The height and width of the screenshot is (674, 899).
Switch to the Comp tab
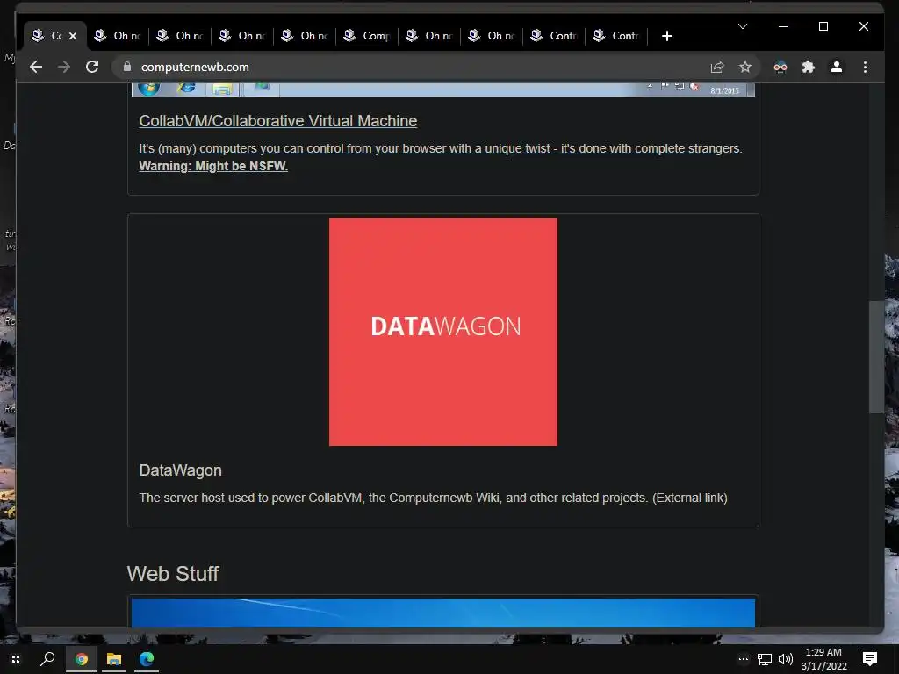click(x=367, y=36)
